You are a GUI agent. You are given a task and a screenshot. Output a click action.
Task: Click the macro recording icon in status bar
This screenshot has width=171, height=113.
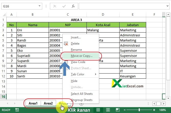coord(17,110)
